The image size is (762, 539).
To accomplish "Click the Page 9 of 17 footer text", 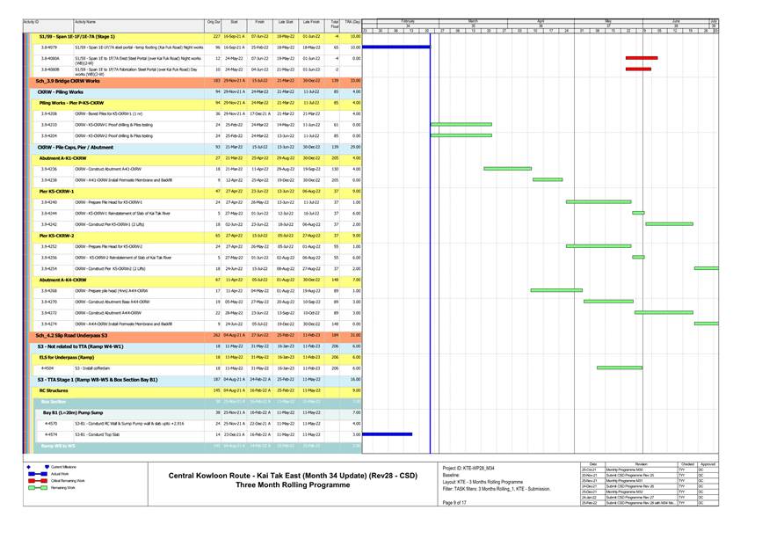I will click(454, 502).
